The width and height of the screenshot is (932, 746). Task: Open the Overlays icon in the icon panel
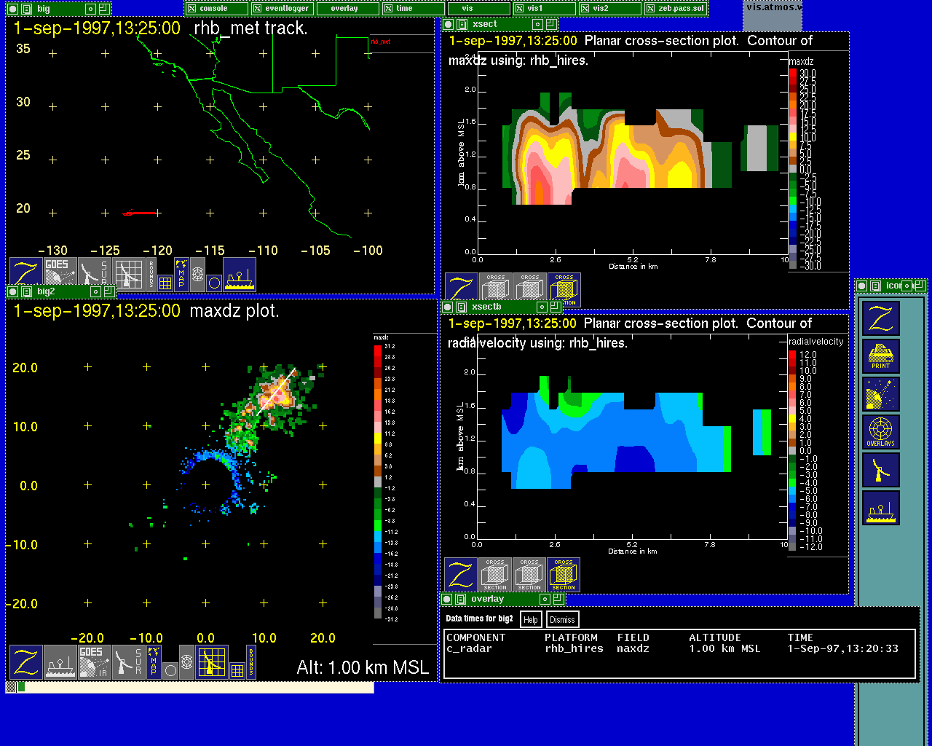tap(880, 432)
